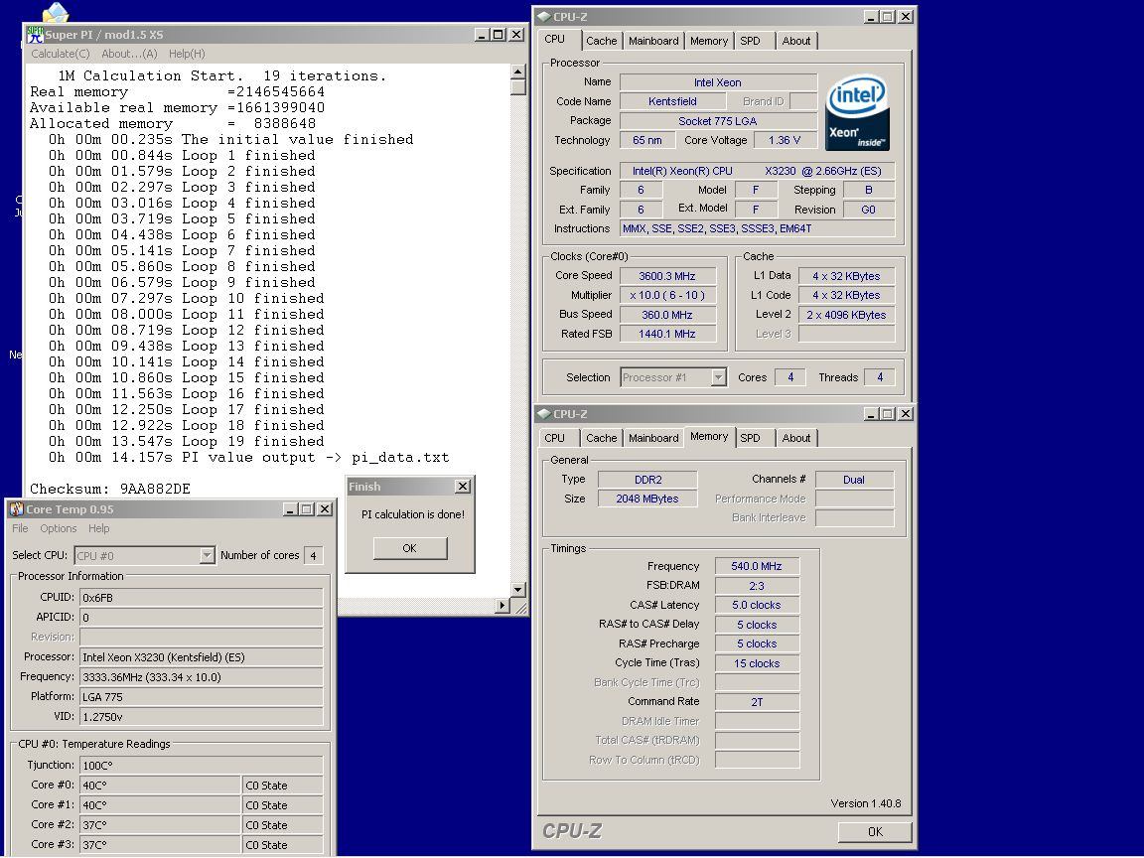1144x858 pixels.
Task: Click the Code Name value 'Kentsfield'
Action: pyautogui.click(x=672, y=101)
